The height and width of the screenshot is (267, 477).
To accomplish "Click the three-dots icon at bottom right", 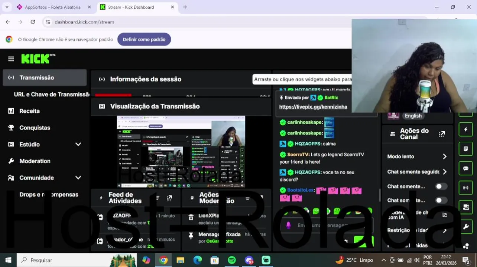I will 466,246.
